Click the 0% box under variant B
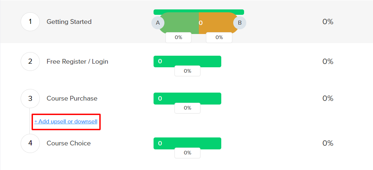 coord(219,37)
